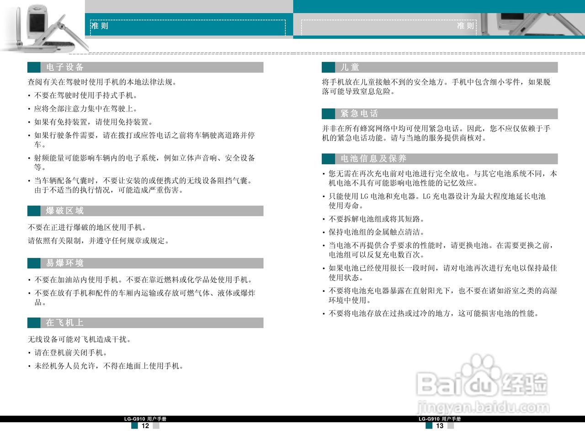Click the line 不要在正进行爆破的地区使用手机
This screenshot has height=440, width=585.
(x=87, y=227)
